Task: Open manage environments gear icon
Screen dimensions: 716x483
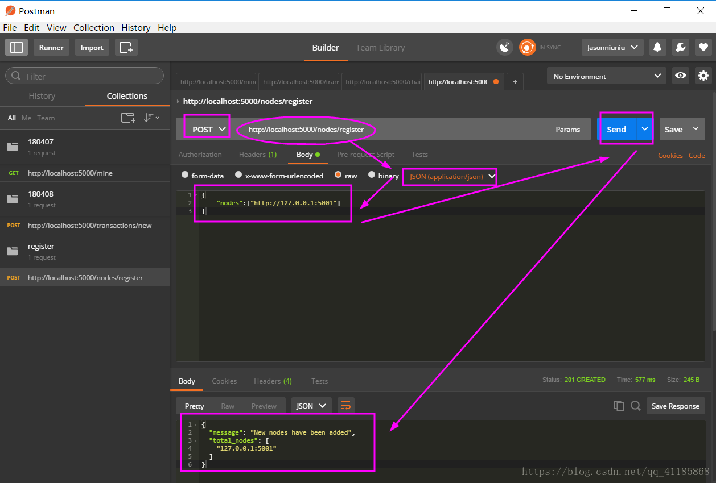Action: tap(703, 76)
